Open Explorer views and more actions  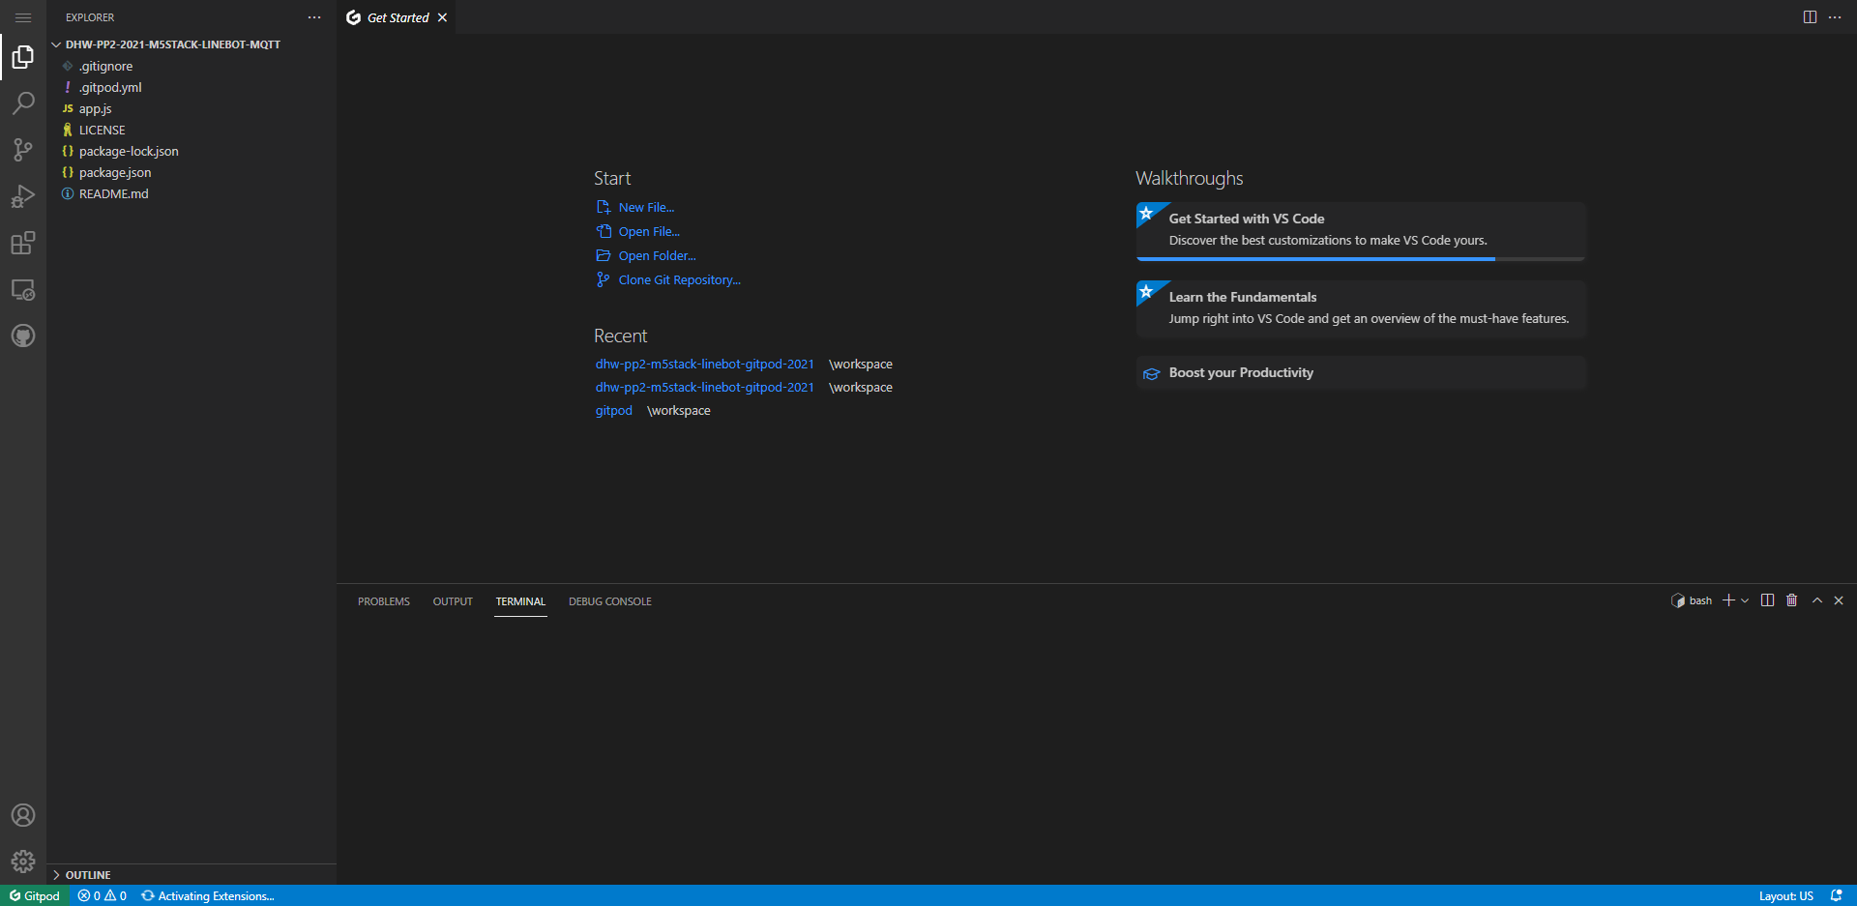click(x=314, y=17)
